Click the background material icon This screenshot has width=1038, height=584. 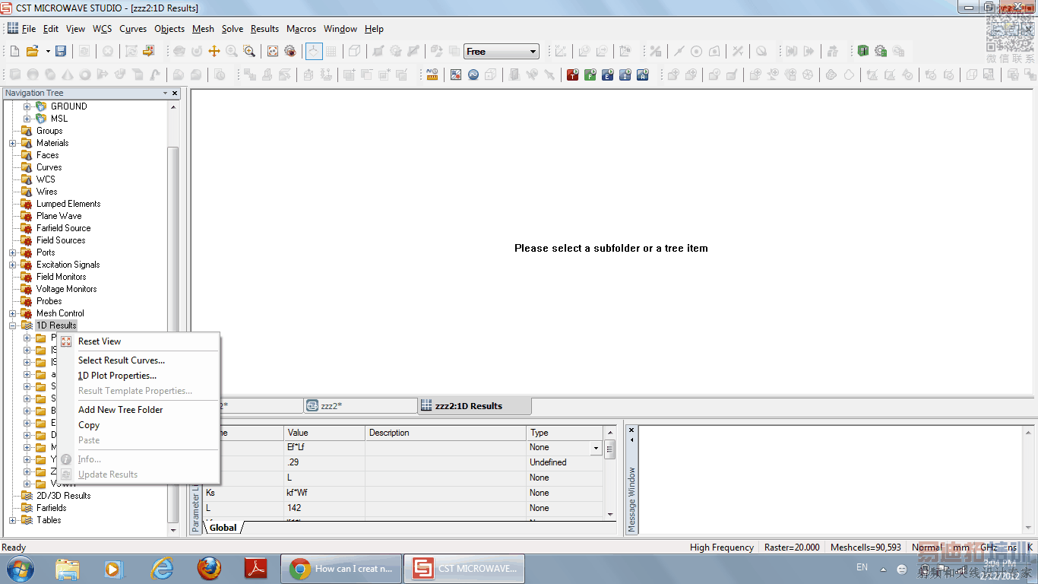[x=456, y=75]
